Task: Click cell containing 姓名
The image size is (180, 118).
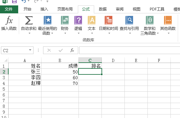Action: (x=25, y=66)
